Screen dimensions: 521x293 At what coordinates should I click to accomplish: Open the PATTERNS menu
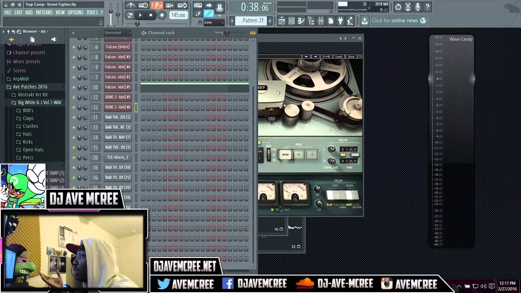[x=44, y=12]
